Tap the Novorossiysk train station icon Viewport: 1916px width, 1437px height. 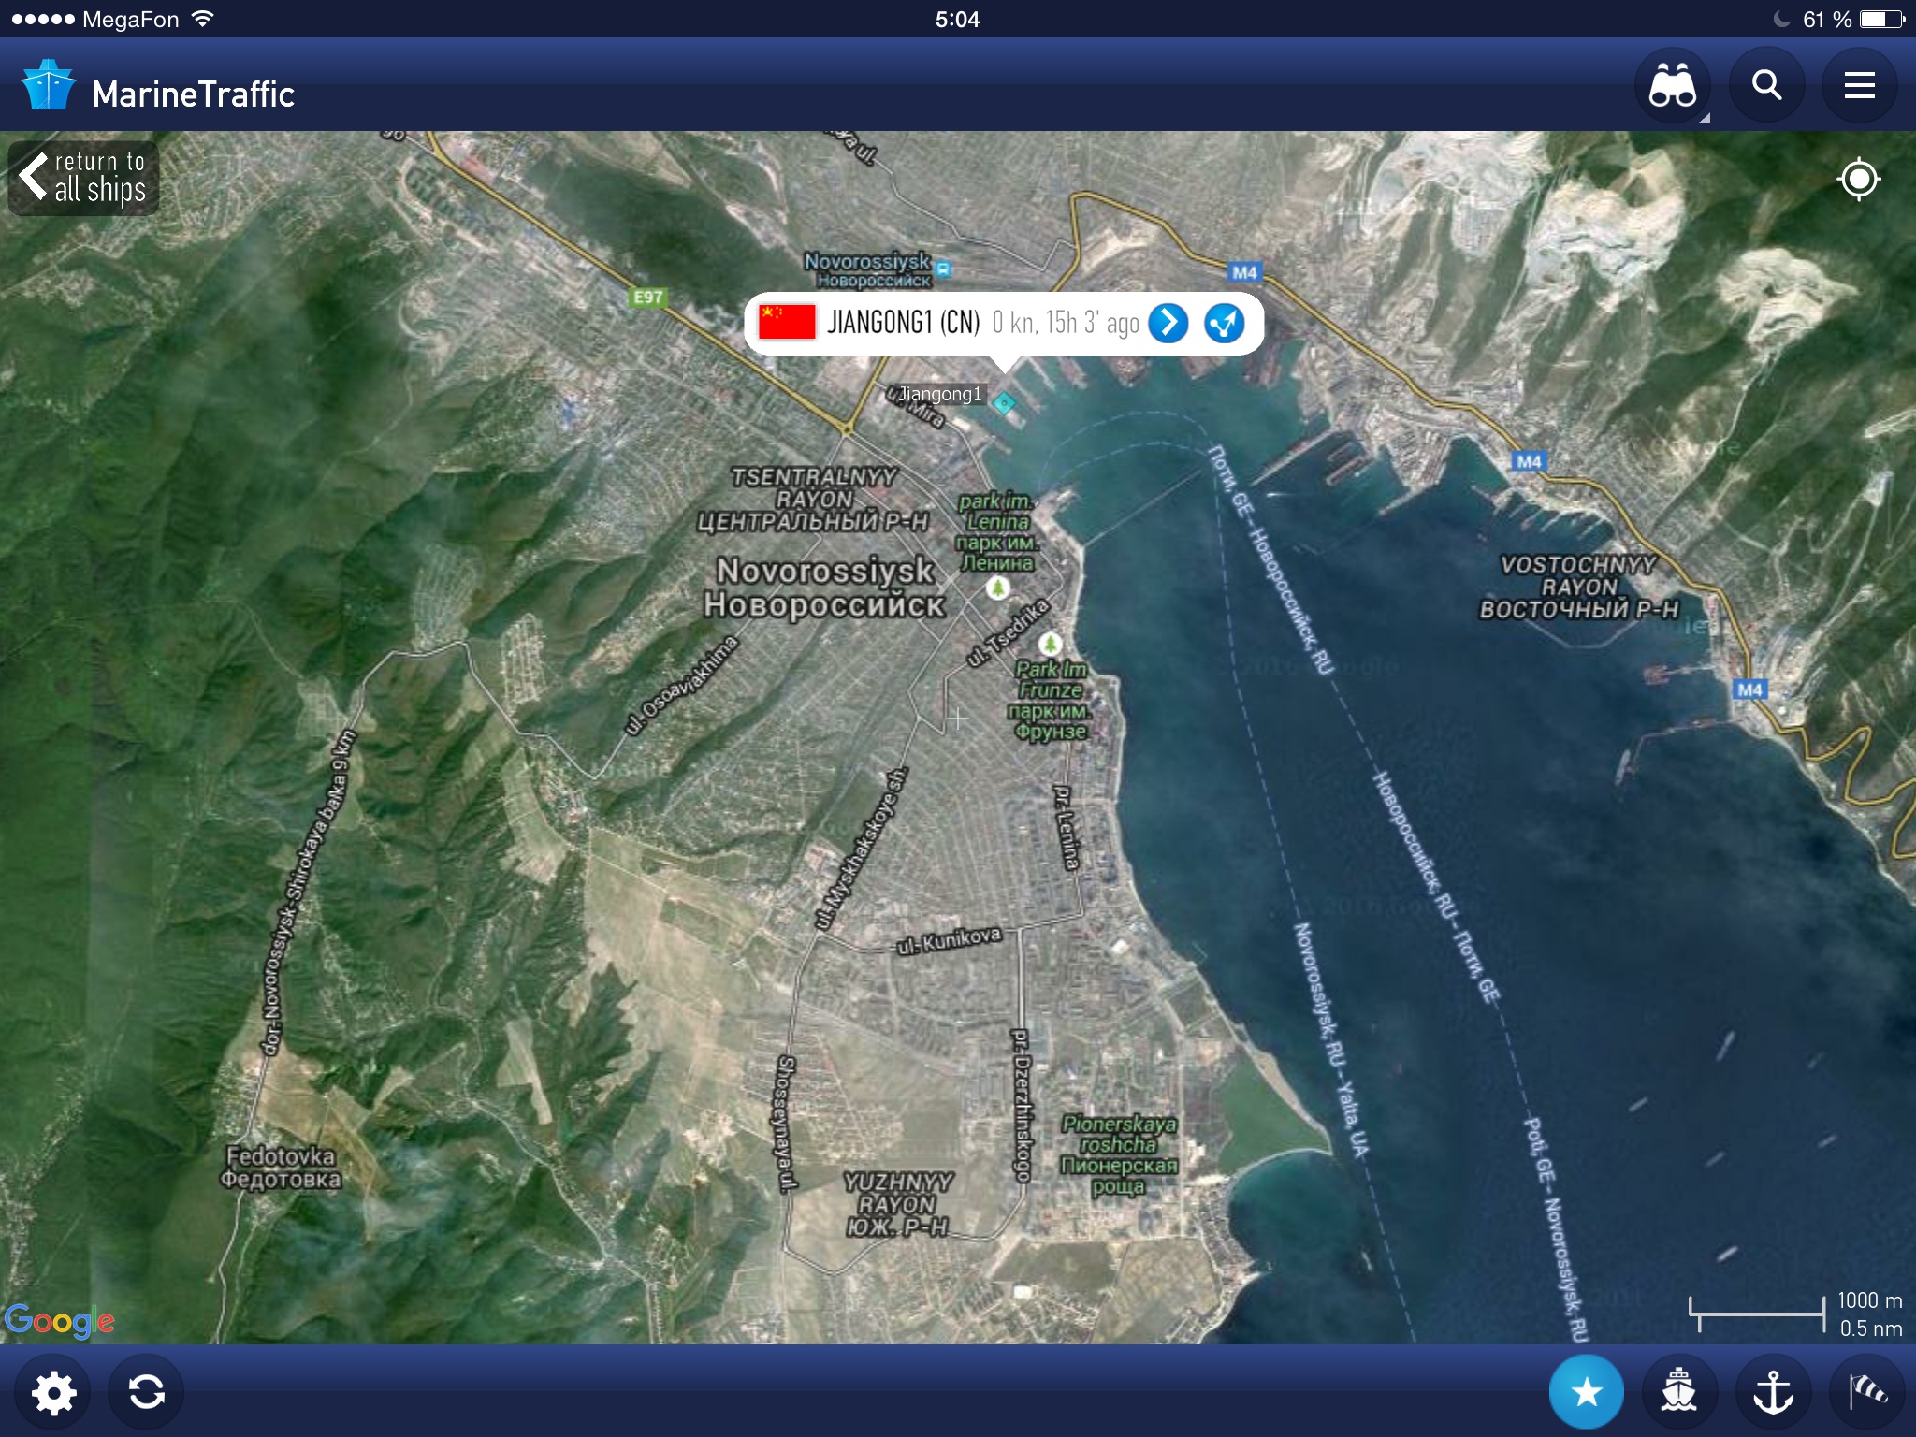[945, 269]
